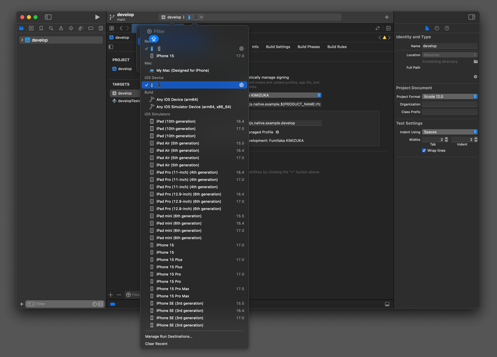Click the info icon beside Managed Profile
497x357 pixels.
point(277,132)
